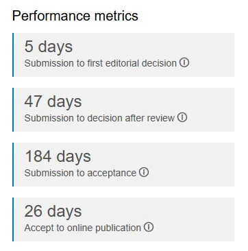Click the Submission to acceptance label
The image size is (248, 251).
[80, 173]
